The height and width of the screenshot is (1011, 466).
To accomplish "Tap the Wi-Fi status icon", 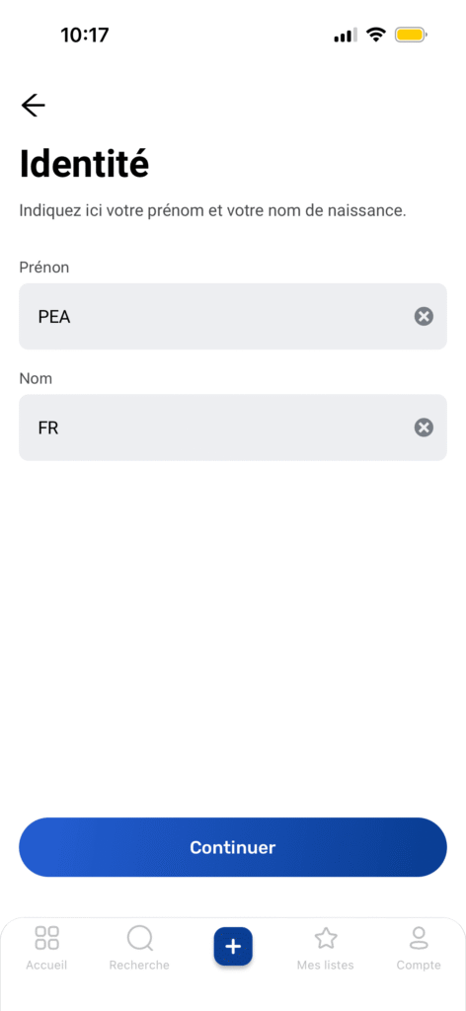I will tap(375, 35).
